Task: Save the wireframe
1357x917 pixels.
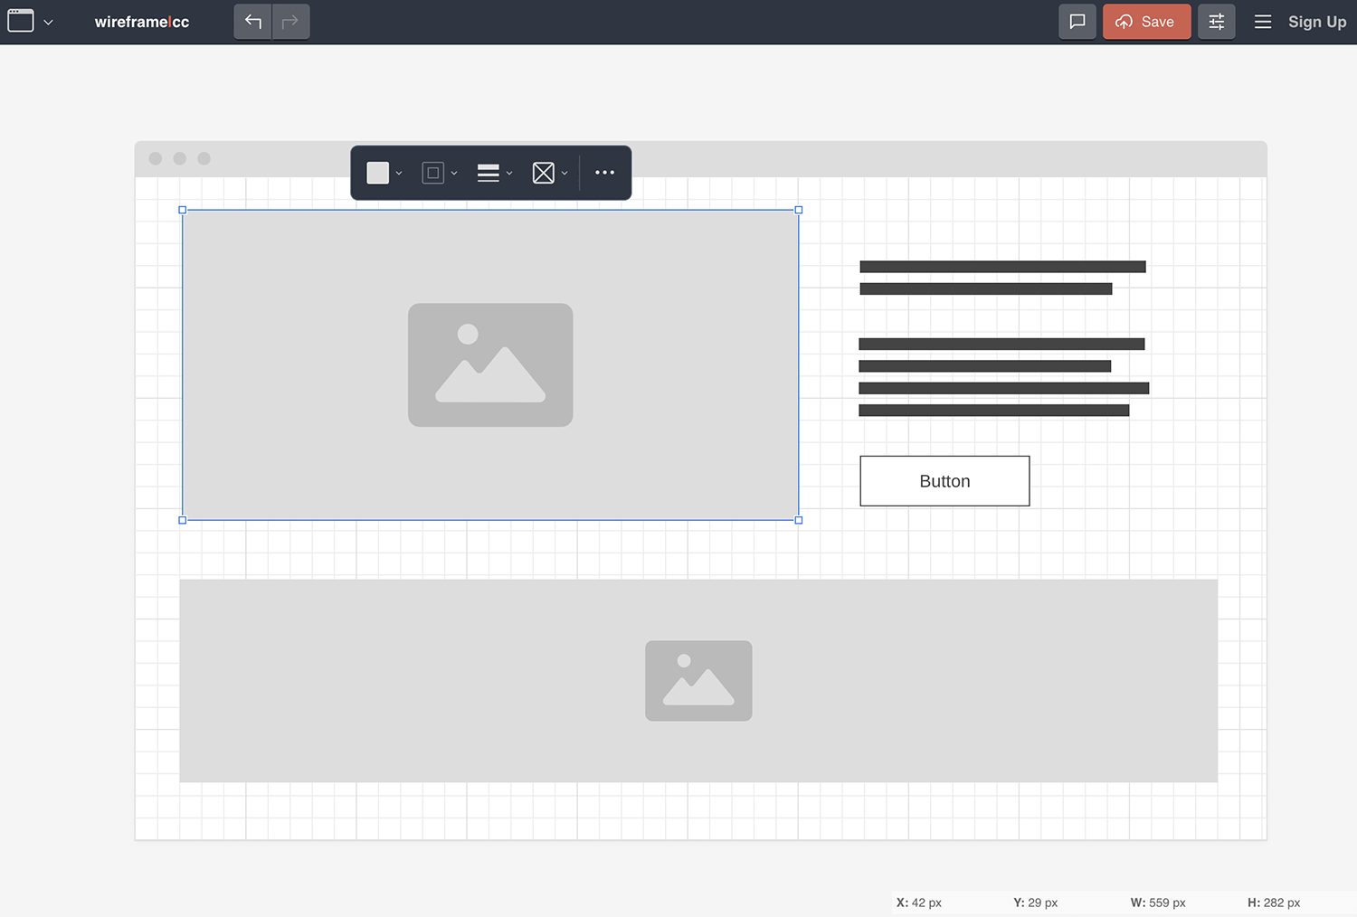Action: point(1146,22)
